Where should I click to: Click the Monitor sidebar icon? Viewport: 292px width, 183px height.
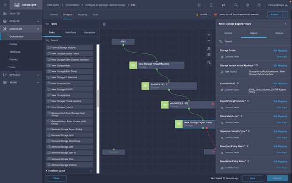point(5,14)
